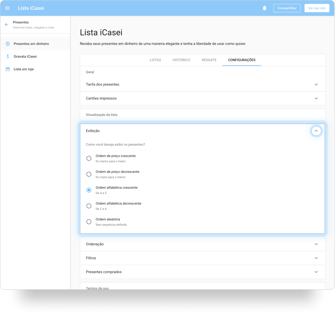Collapse the Exibição section chevron
The height and width of the screenshot is (316, 336).
point(316,131)
